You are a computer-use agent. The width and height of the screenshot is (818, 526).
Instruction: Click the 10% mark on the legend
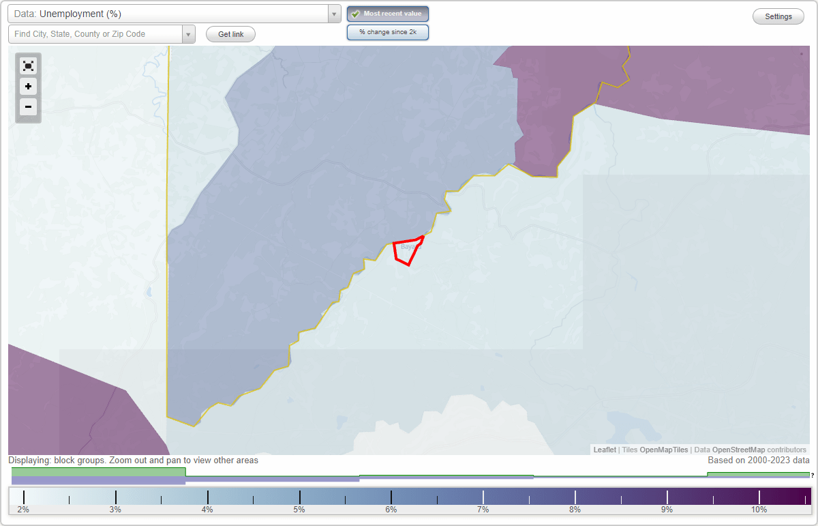(759, 510)
